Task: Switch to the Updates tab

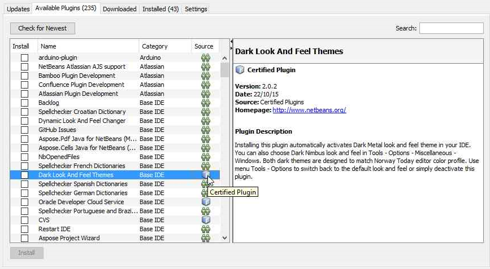Action: pyautogui.click(x=18, y=9)
